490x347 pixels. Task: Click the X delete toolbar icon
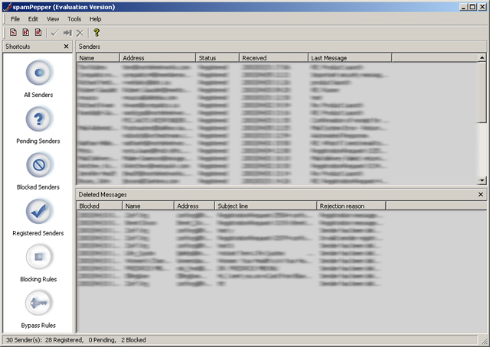(x=80, y=33)
